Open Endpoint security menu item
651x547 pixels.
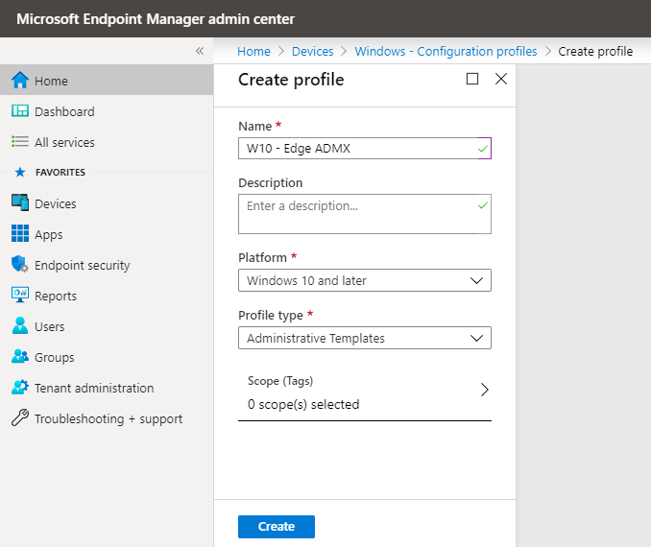(x=107, y=265)
